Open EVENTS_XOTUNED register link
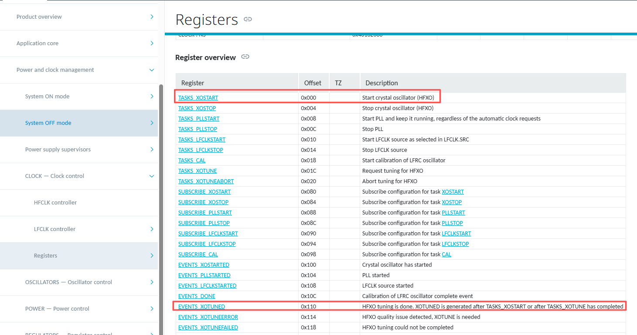 click(x=201, y=306)
